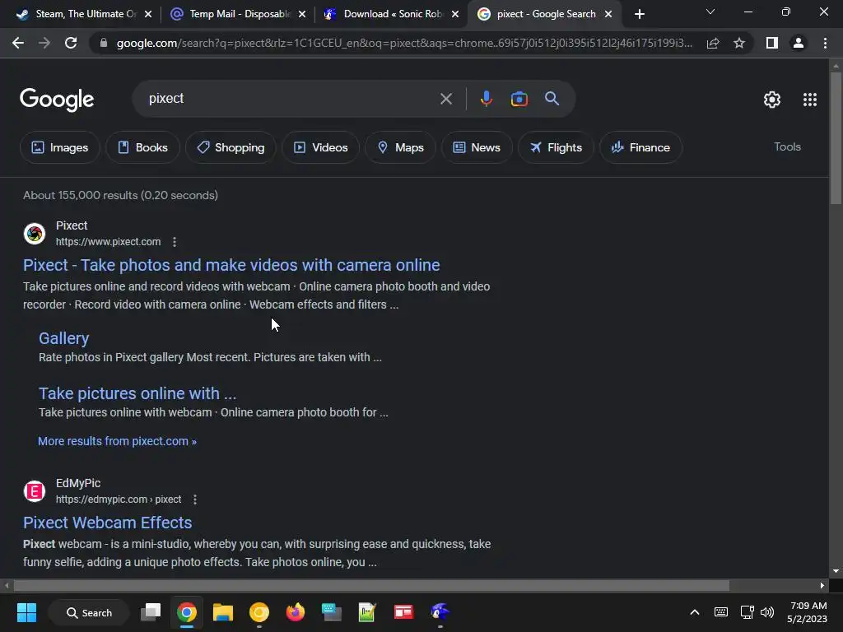This screenshot has width=843, height=632.
Task: Switch to Download Sonic Robo tab
Action: pos(391,14)
